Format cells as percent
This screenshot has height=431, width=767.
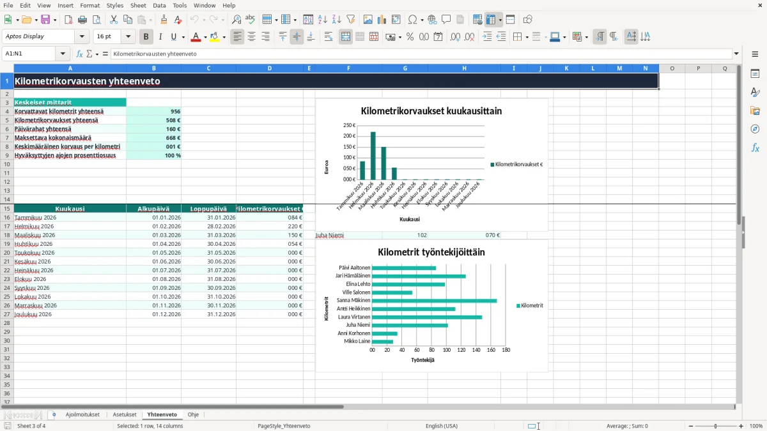410,37
